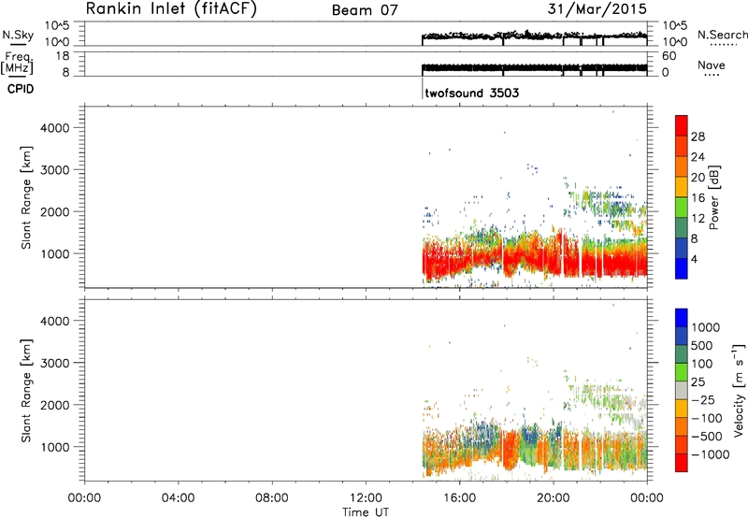748x518 pixels.
Task: Click the left '10^5' noise axis value
Action: tap(57, 26)
